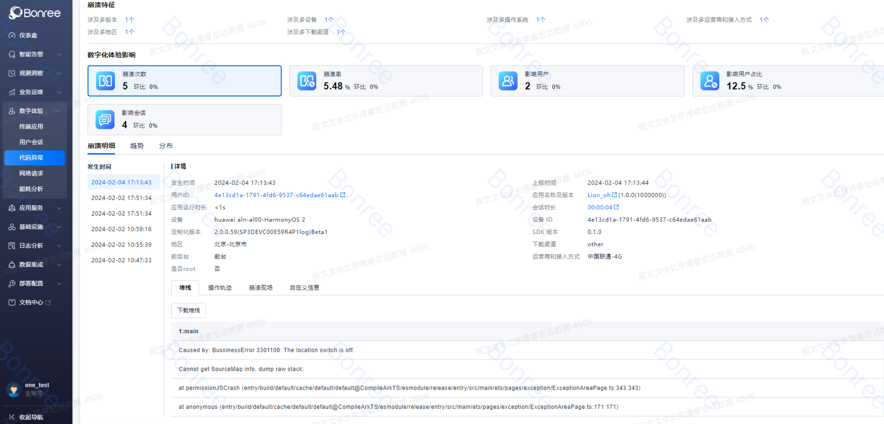
Task: Click the external link icon beside 用户ID
Action: click(343, 195)
